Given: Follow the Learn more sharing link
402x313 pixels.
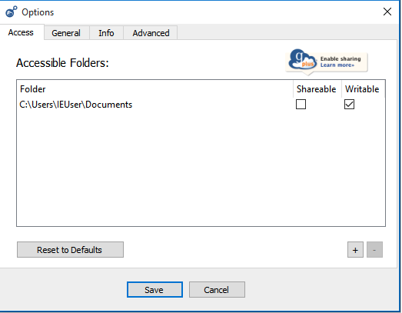Looking at the screenshot, I should [337, 65].
